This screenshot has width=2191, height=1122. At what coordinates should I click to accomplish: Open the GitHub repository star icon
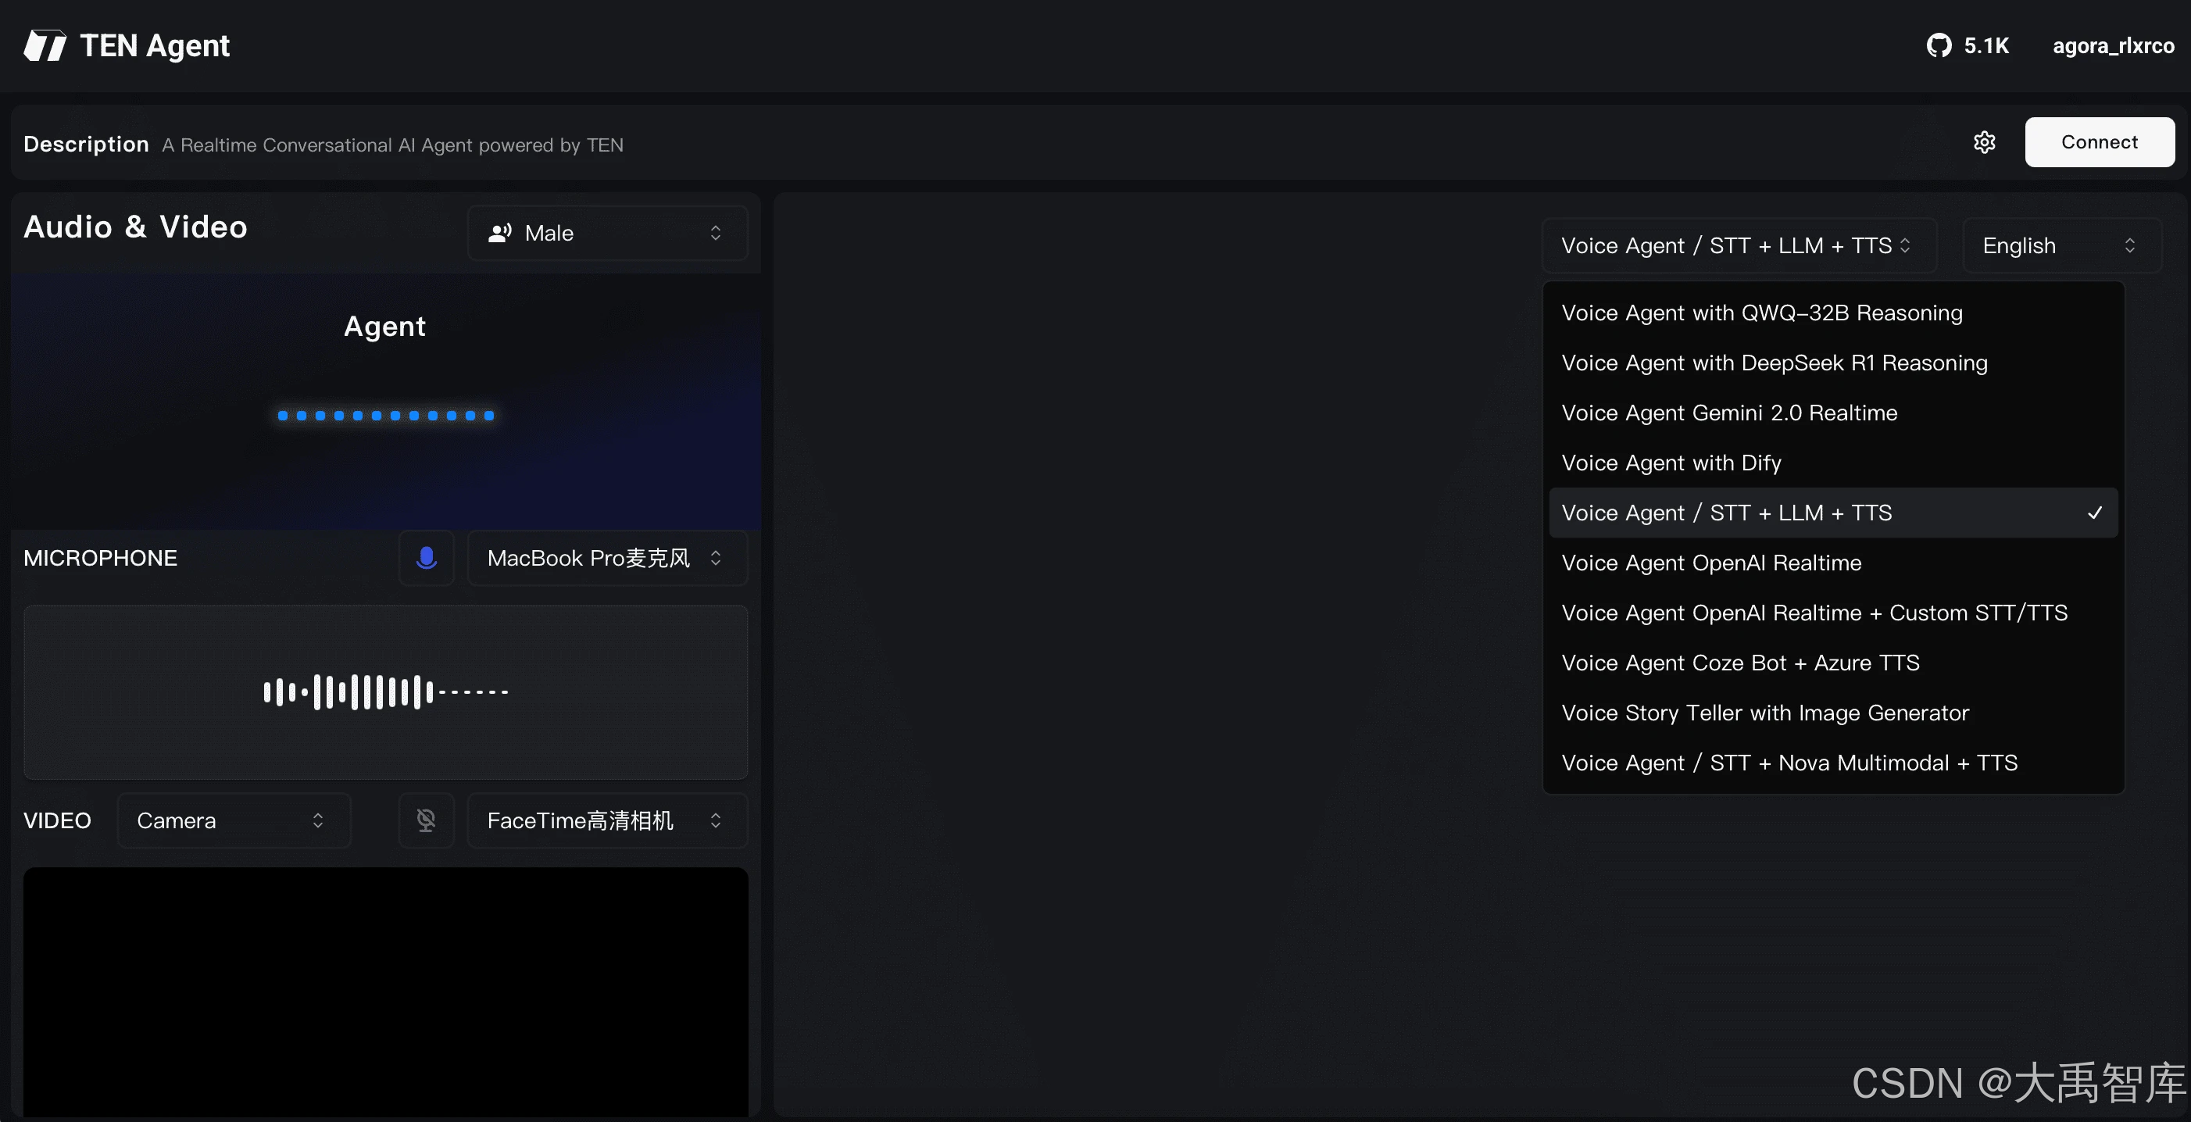(1939, 45)
